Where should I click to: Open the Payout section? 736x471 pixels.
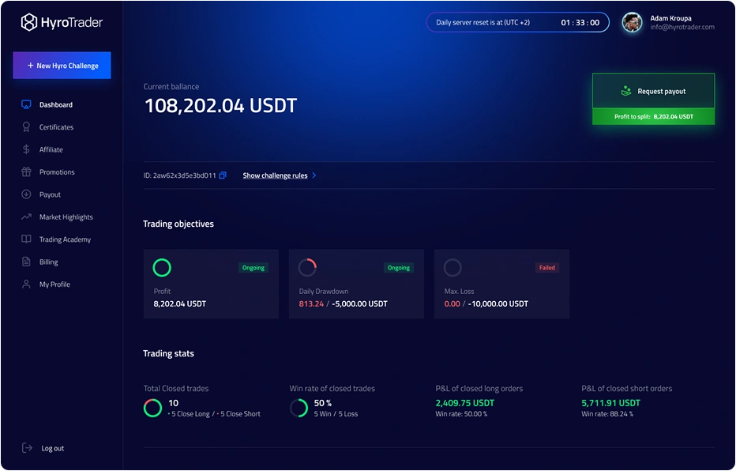49,194
